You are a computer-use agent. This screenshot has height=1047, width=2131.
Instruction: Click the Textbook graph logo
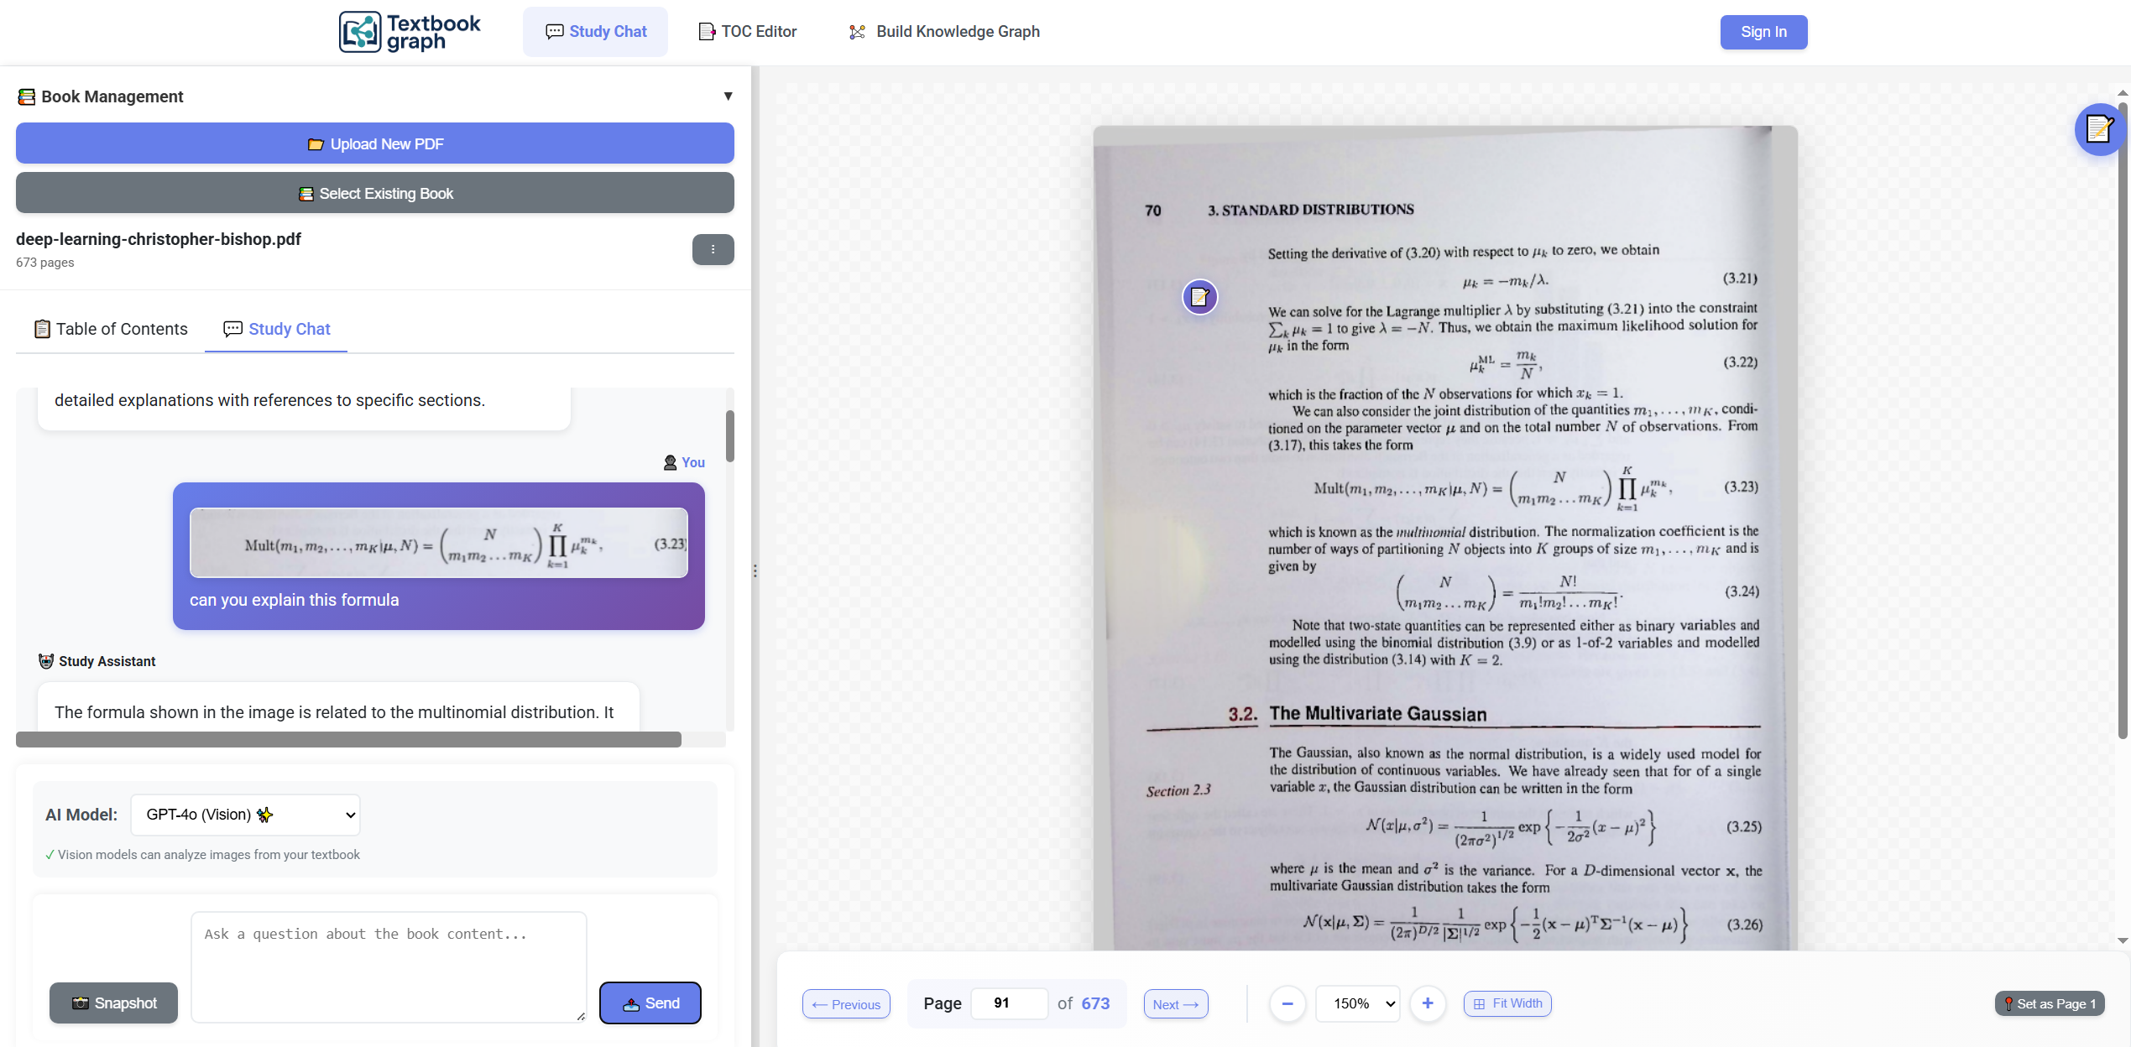[x=410, y=32]
